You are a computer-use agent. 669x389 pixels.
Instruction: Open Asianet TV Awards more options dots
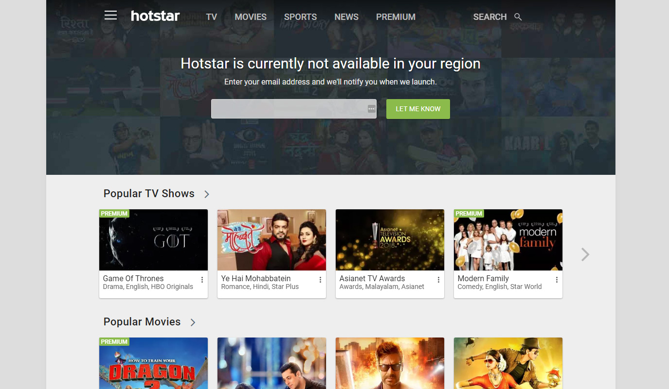(x=439, y=280)
